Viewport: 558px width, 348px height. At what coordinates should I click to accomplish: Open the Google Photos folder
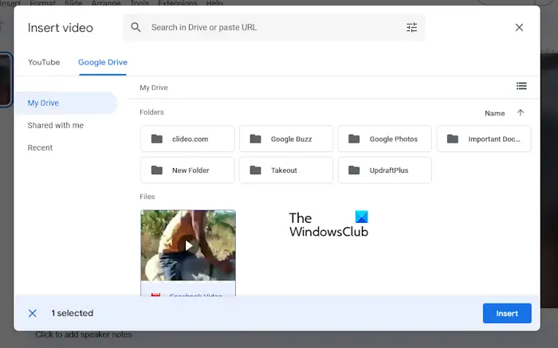385,139
